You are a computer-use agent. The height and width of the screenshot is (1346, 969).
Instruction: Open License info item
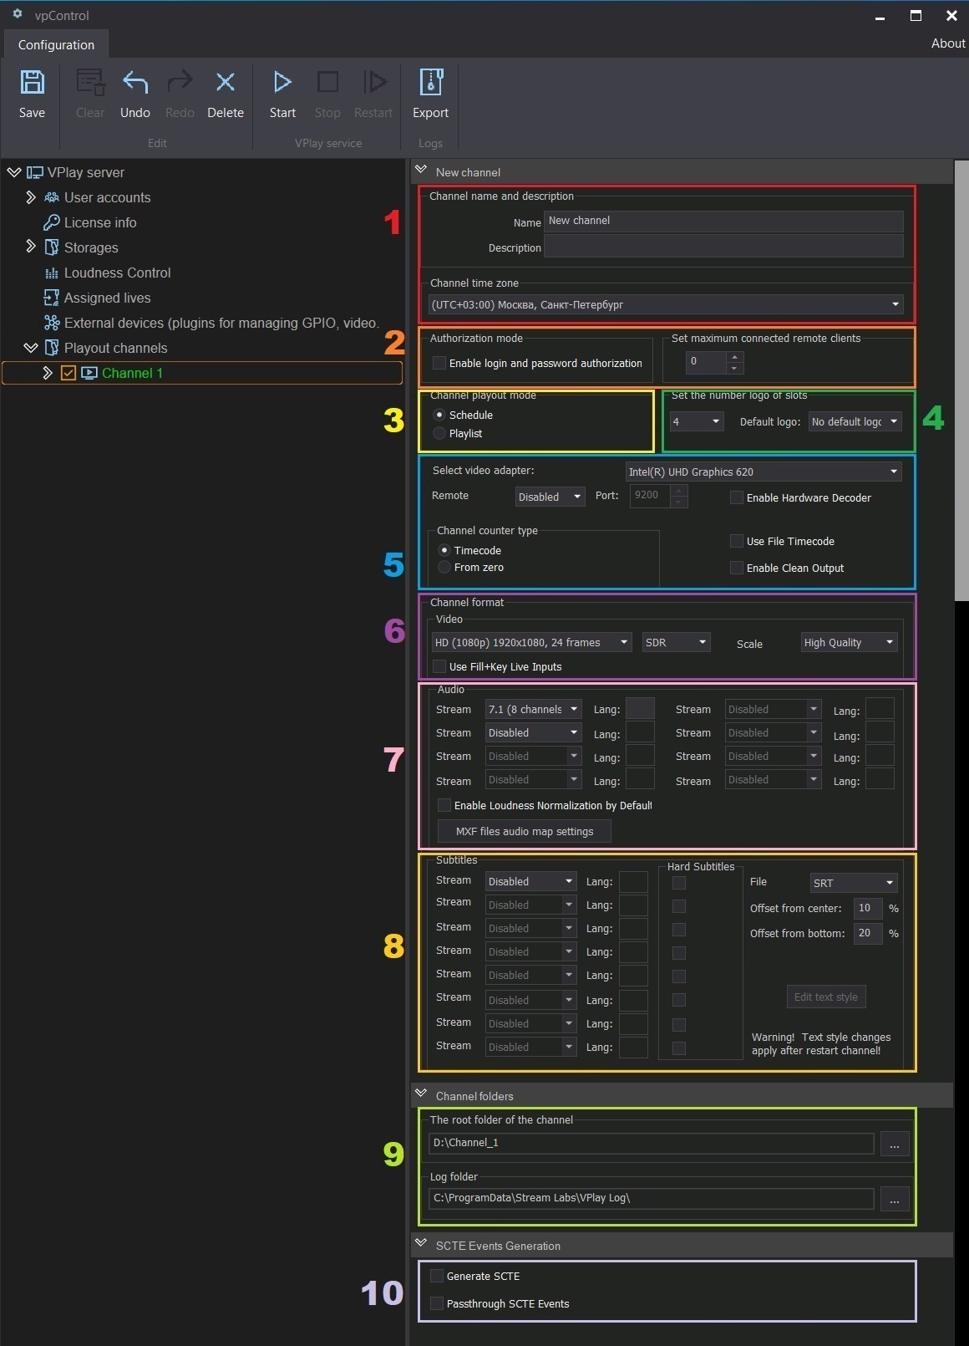(x=99, y=222)
